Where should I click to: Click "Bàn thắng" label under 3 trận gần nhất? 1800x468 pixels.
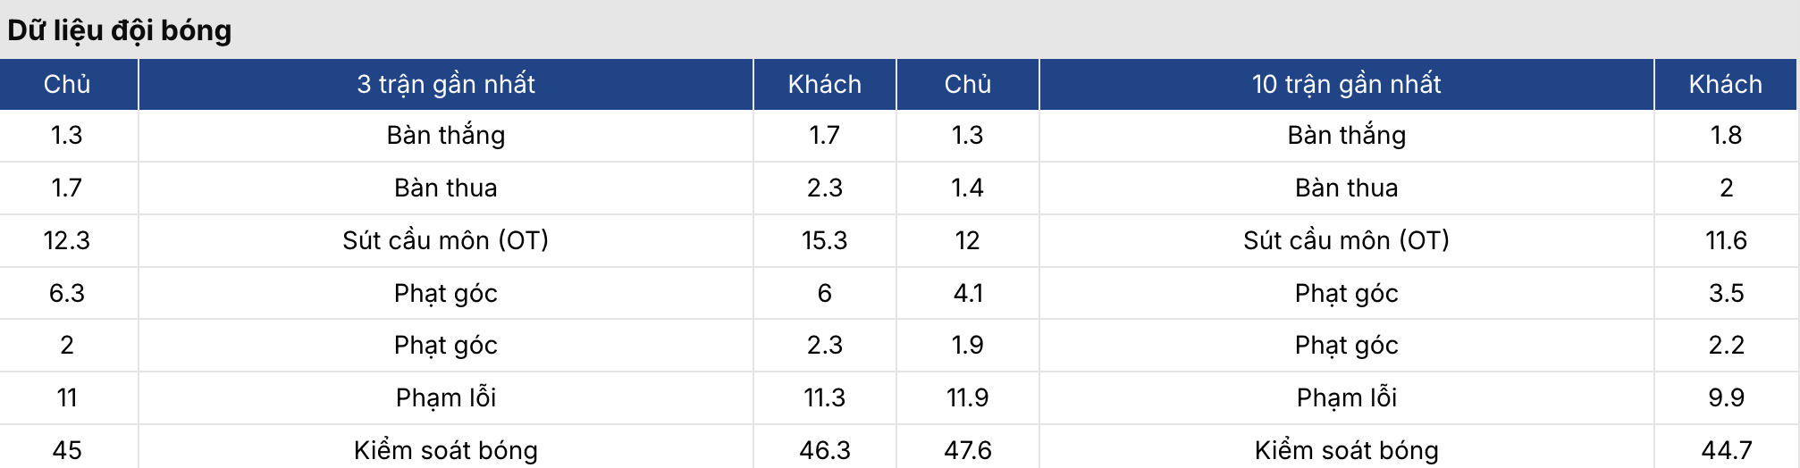click(445, 135)
